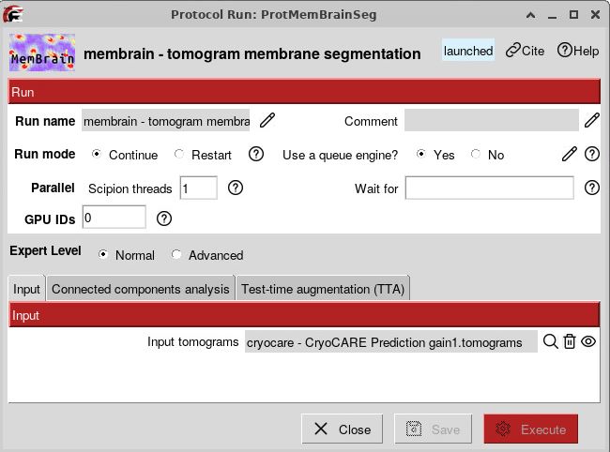
Task: Click the Execute button
Action: click(531, 429)
